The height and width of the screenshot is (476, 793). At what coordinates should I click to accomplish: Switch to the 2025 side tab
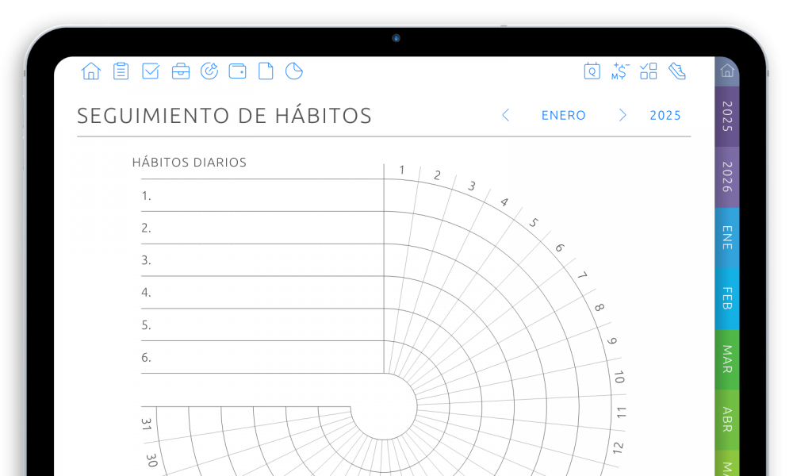(x=727, y=117)
